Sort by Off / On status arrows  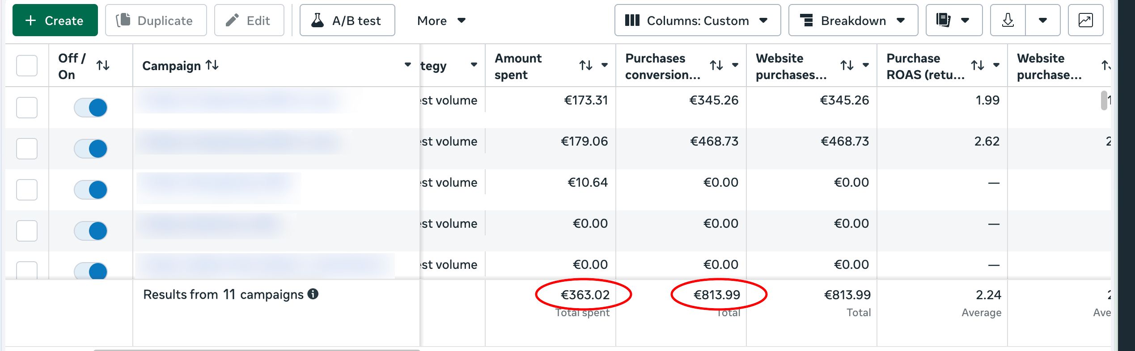pyautogui.click(x=103, y=65)
